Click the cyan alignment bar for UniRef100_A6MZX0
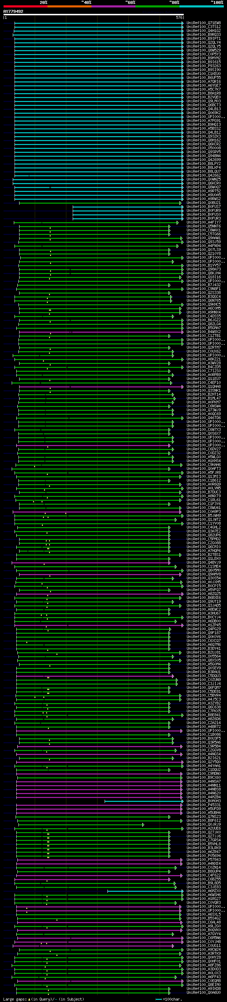Viewport: 227px width, 1002px height. pos(145,891)
